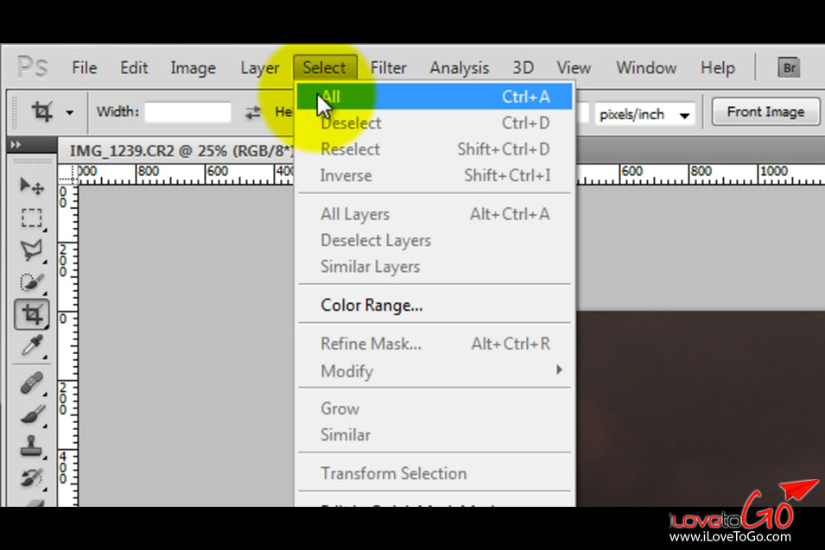Image resolution: width=825 pixels, height=550 pixels.
Task: Open Modify submenu arrow
Action: pos(559,370)
